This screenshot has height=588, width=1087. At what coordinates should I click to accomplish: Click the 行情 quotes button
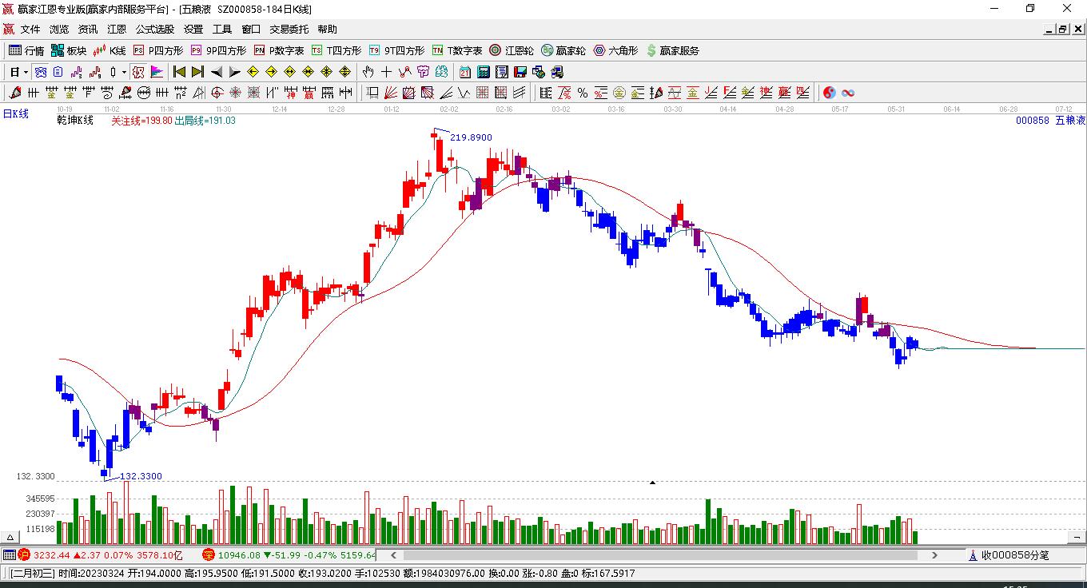[x=26, y=50]
